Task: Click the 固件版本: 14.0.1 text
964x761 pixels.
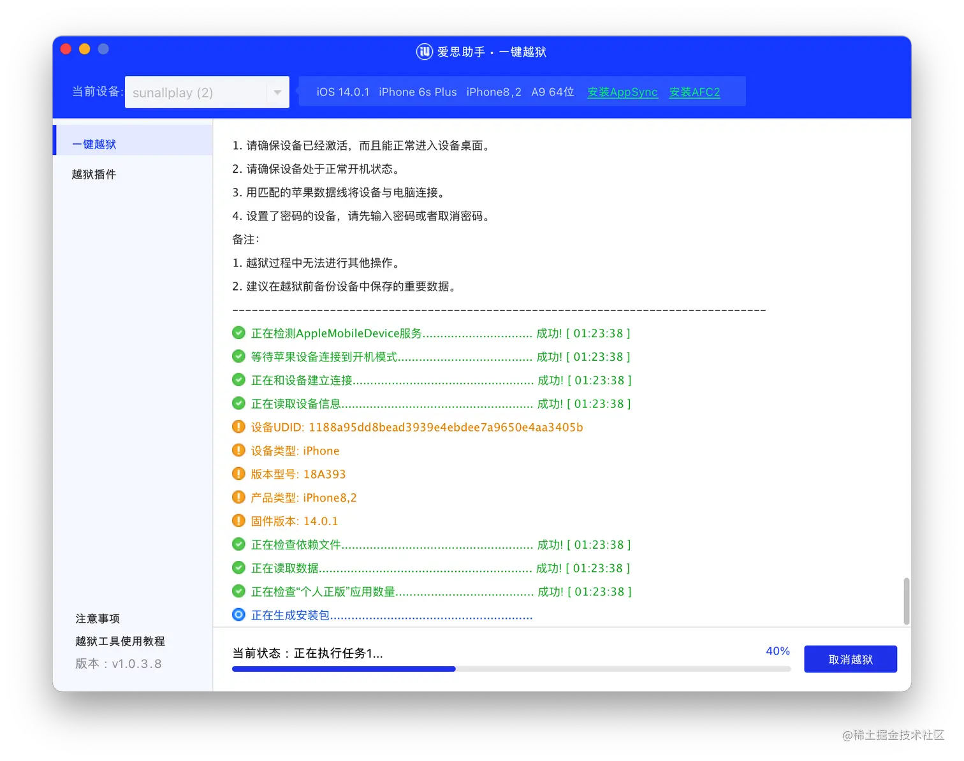Action: pos(295,521)
